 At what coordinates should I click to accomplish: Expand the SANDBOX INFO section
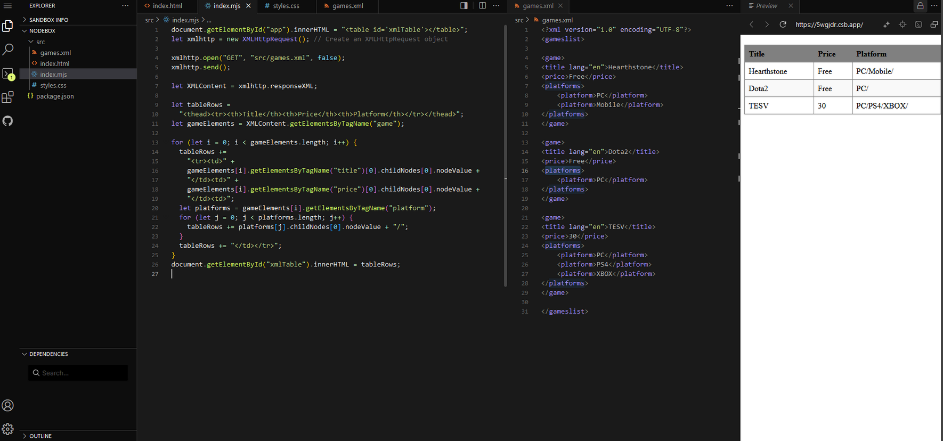click(78, 20)
